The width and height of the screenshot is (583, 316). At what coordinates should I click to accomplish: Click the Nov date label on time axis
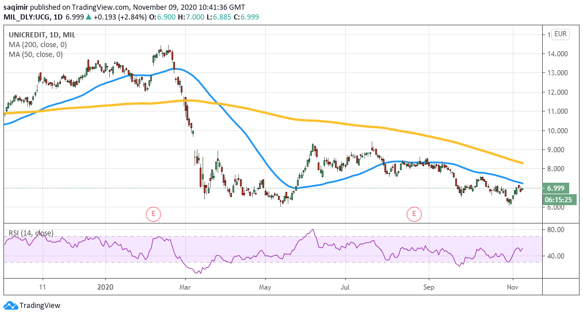click(512, 287)
